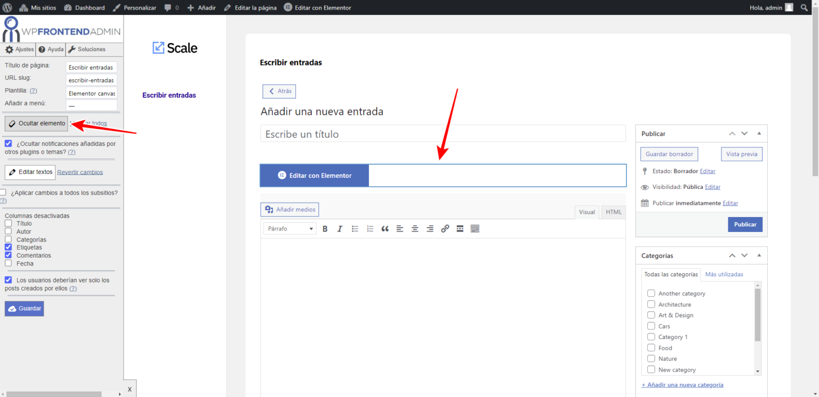The height and width of the screenshot is (397, 819).
Task: Publish the post with the Publicar button
Action: [745, 224]
